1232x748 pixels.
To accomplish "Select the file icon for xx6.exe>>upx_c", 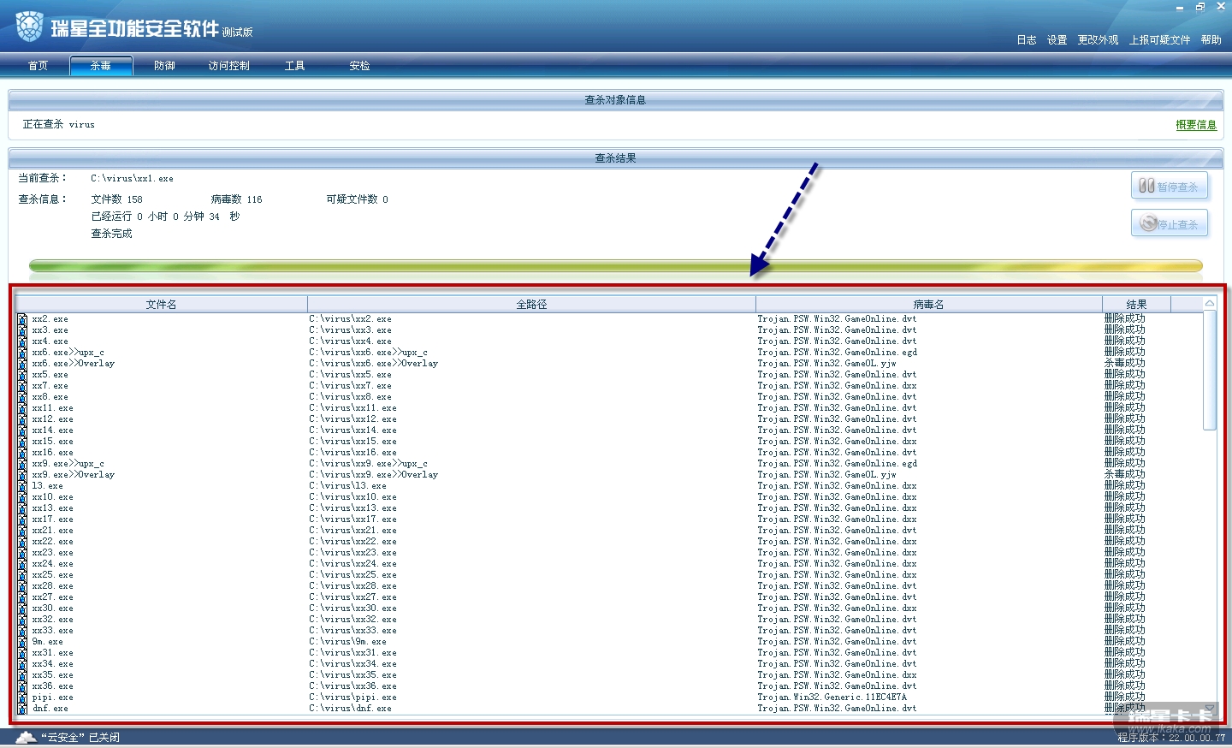I will tap(22, 353).
